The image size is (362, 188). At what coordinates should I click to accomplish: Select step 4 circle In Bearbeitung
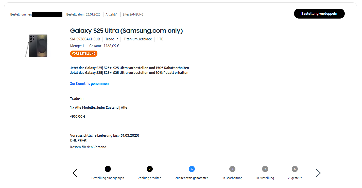click(232, 169)
